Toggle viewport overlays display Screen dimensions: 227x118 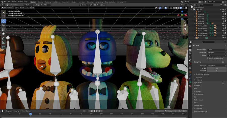(x=166, y=8)
